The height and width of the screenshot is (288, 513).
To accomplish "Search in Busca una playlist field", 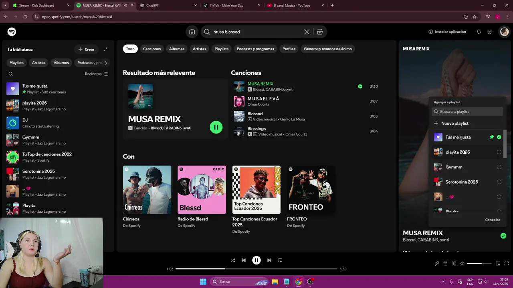I will point(467,112).
